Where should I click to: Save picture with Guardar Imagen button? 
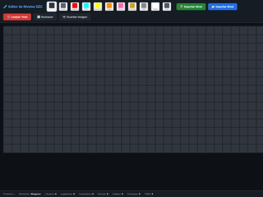75,17
